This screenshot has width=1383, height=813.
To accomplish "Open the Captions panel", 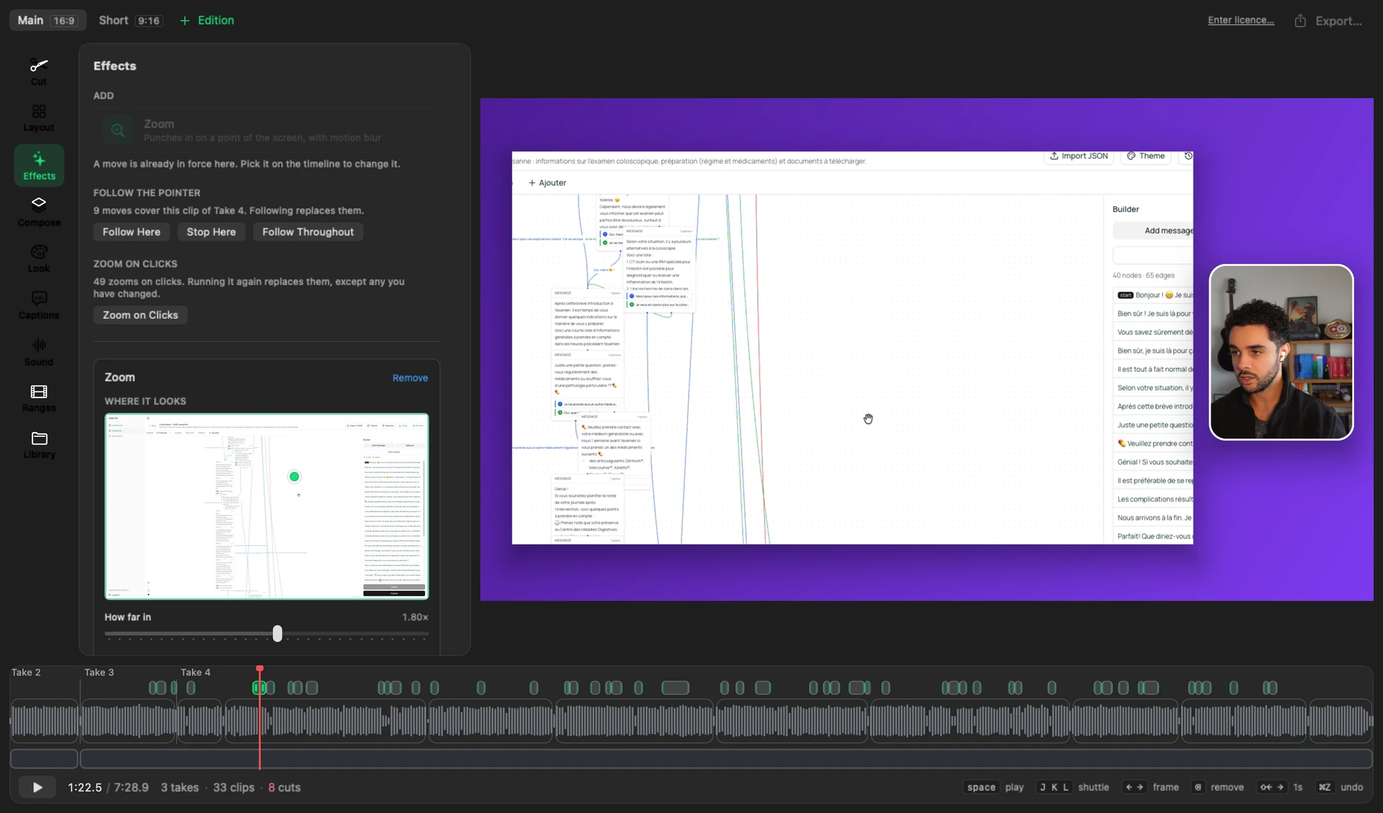I will 39,305.
